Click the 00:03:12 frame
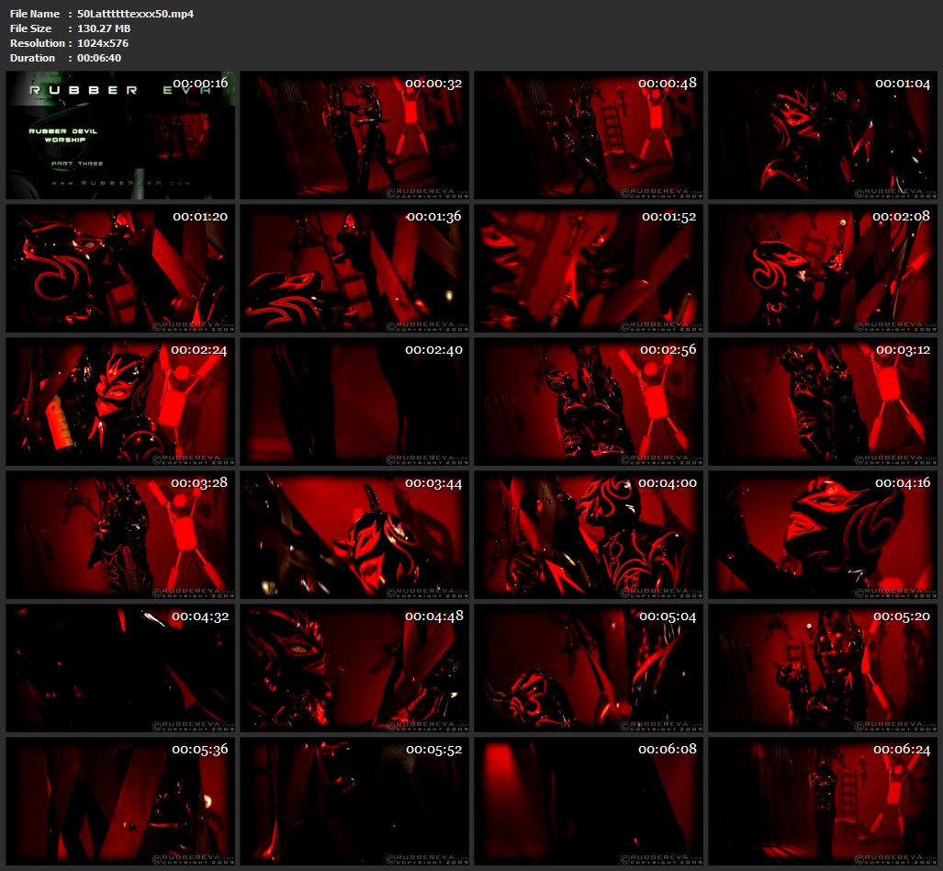The height and width of the screenshot is (871, 943). 822,402
